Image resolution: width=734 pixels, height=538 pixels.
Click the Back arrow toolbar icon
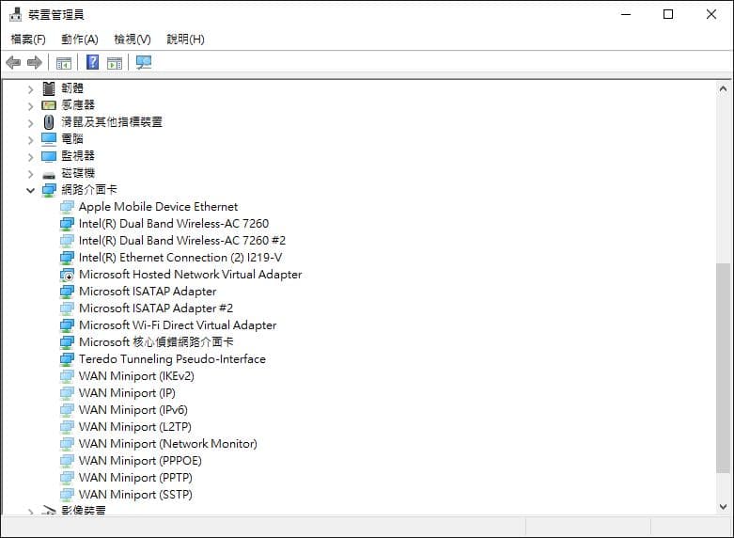13,62
